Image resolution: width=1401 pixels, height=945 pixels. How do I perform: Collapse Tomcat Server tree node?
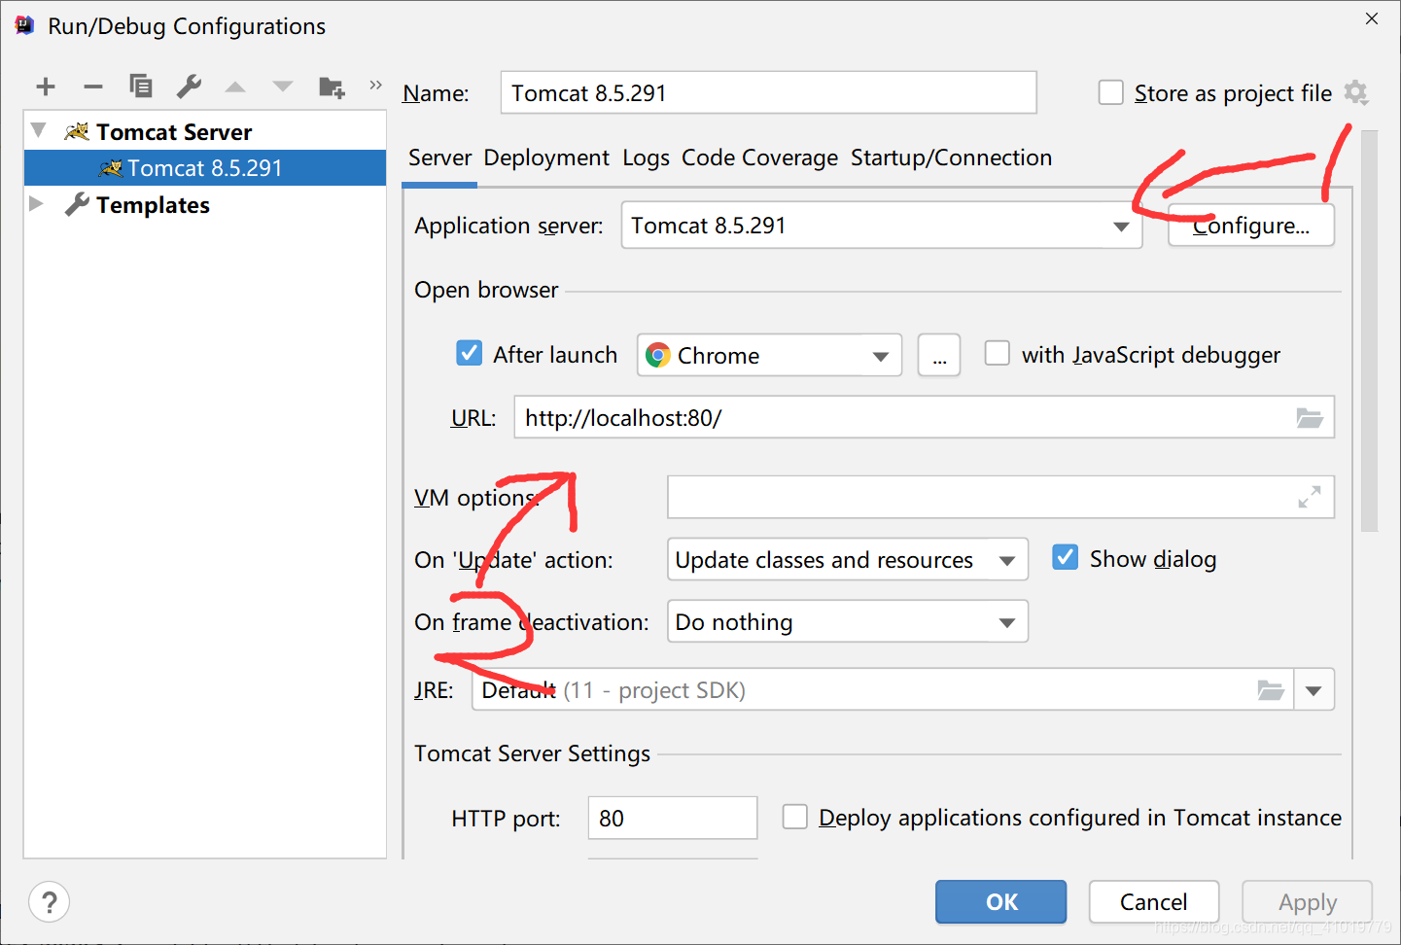pos(39,130)
